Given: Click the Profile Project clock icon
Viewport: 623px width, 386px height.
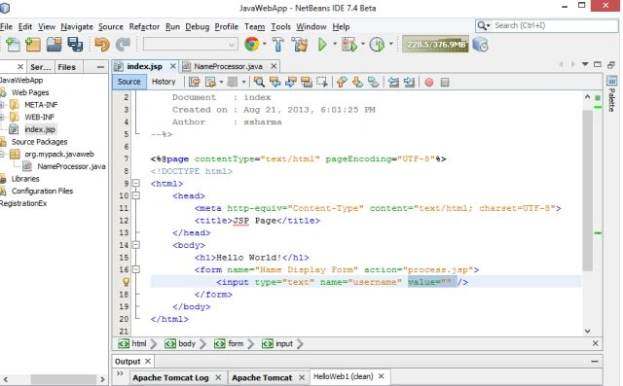Looking at the screenshot, I should tap(377, 45).
